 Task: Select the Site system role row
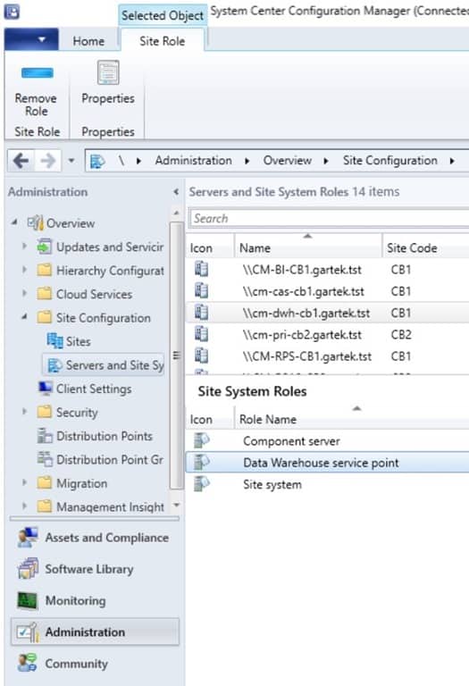327,484
